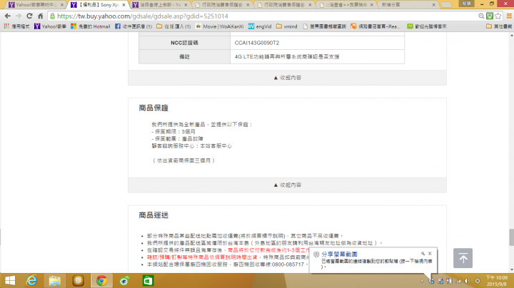Viewport: 514px width, 288px height.
Task: Open the Windows Start button
Action: (10, 280)
